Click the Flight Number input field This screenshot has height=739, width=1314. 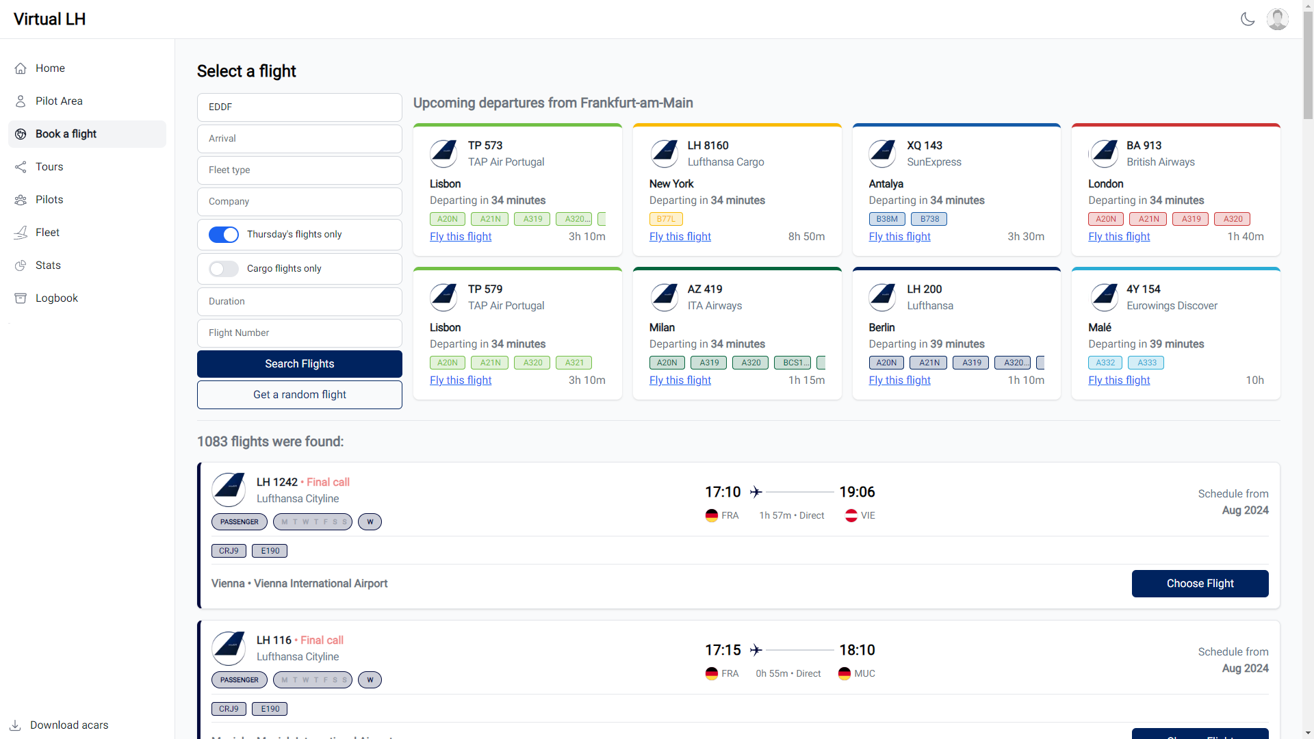tap(300, 333)
